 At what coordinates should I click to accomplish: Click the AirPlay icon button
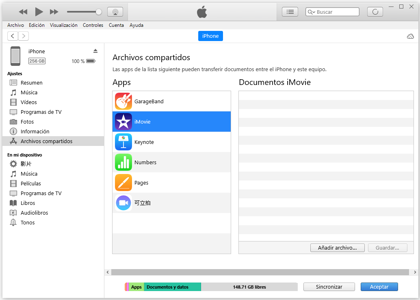(115, 12)
